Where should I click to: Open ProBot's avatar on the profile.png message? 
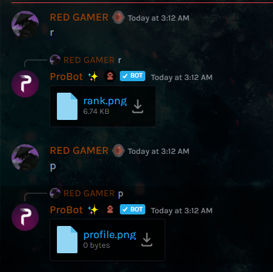[25, 217]
